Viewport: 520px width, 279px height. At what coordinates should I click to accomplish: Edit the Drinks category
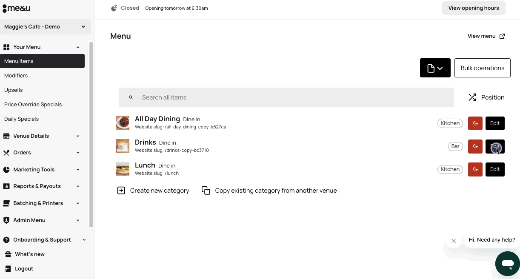click(495, 146)
